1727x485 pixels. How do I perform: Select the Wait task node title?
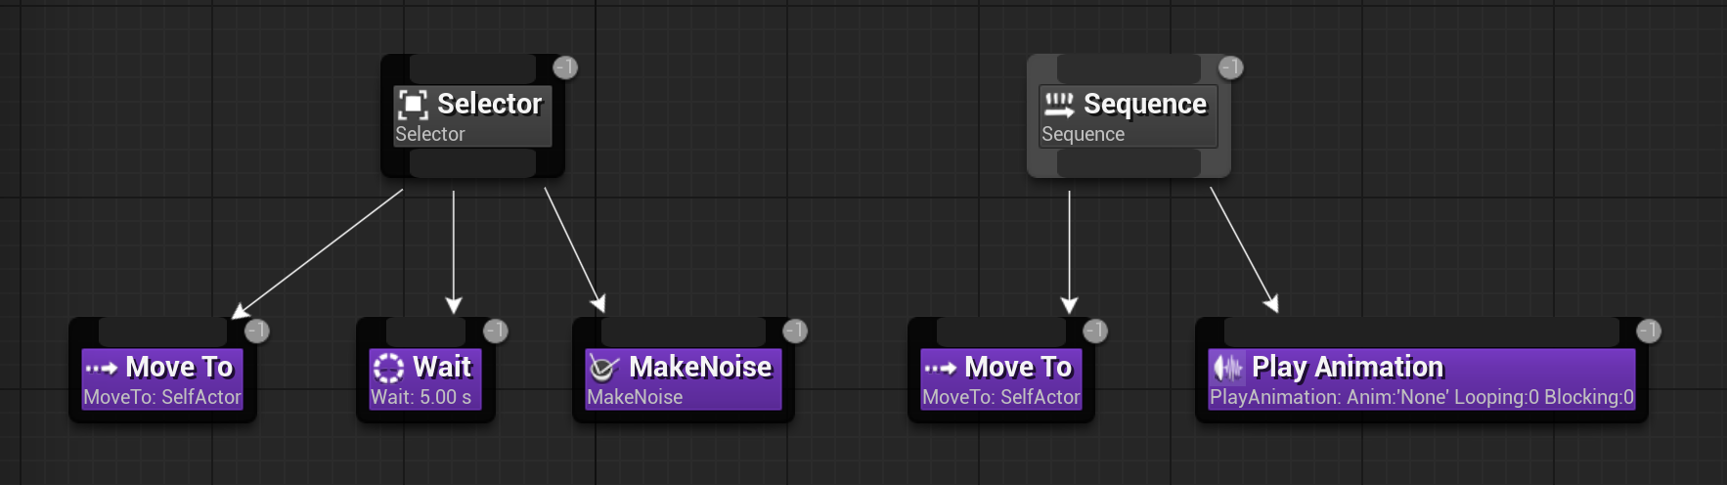[x=442, y=367]
